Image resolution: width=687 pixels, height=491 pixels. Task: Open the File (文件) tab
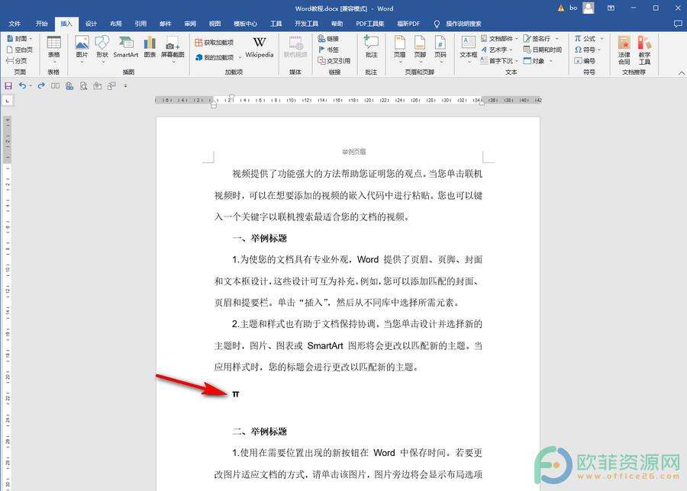(15, 24)
